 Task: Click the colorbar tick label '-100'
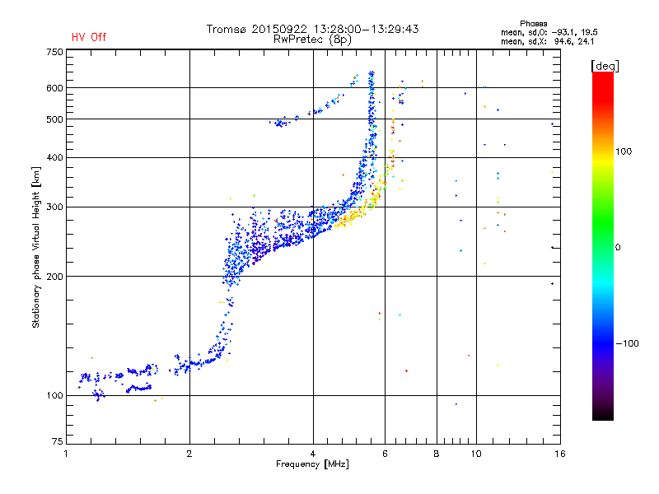tap(627, 343)
